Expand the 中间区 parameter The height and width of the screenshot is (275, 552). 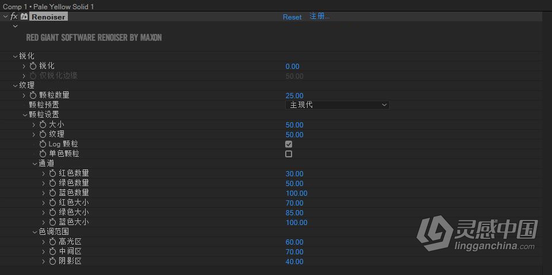(x=44, y=252)
